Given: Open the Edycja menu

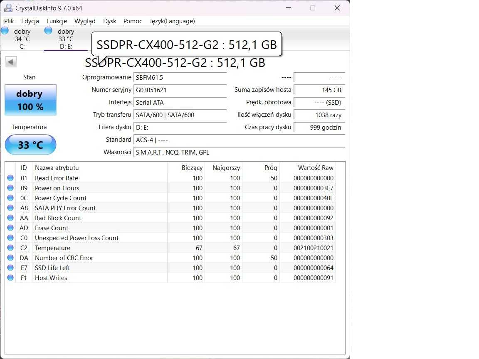Looking at the screenshot, I should (30, 21).
